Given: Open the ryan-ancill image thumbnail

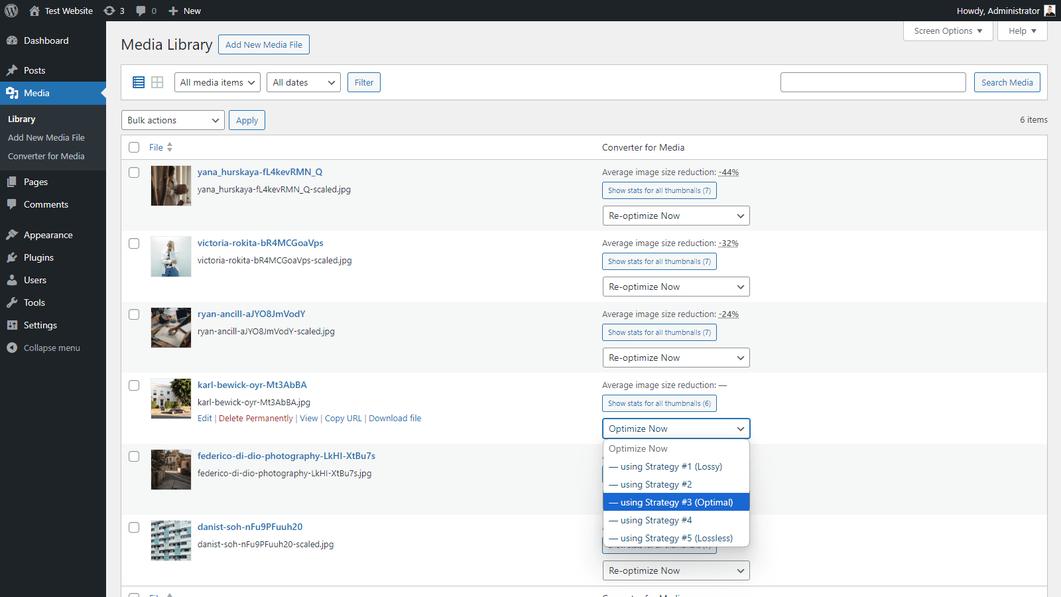Looking at the screenshot, I should pyautogui.click(x=171, y=328).
